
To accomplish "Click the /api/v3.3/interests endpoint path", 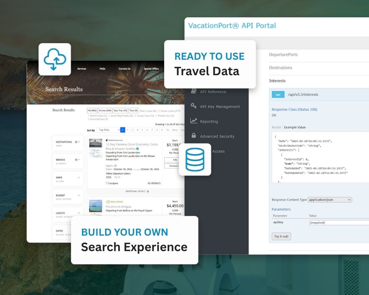I will point(303,94).
